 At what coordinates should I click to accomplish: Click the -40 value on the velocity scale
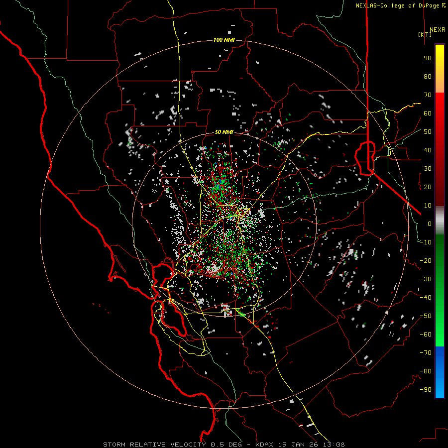(426, 298)
